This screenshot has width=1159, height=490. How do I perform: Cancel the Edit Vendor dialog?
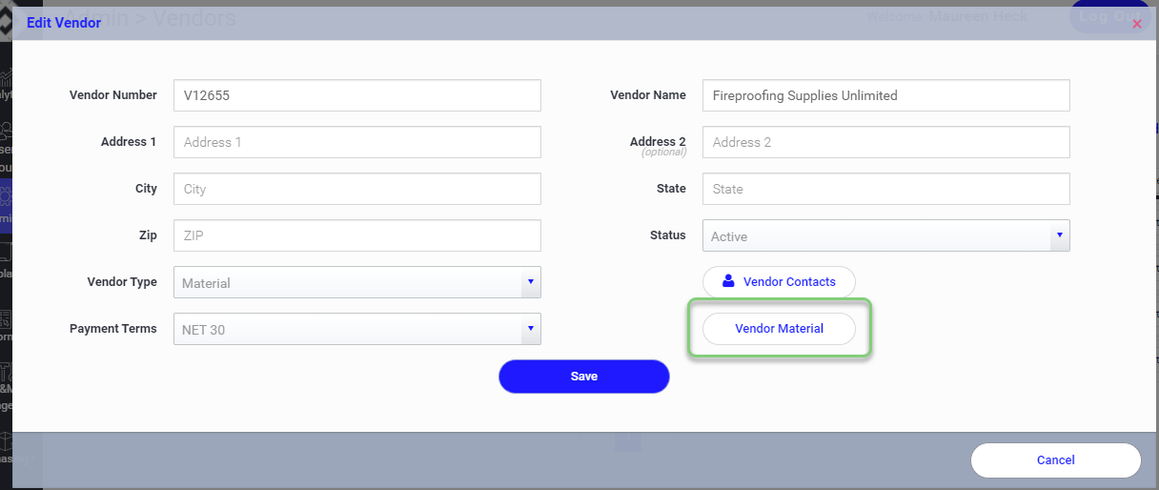pos(1055,460)
